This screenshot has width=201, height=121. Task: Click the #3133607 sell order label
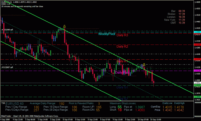7,67
